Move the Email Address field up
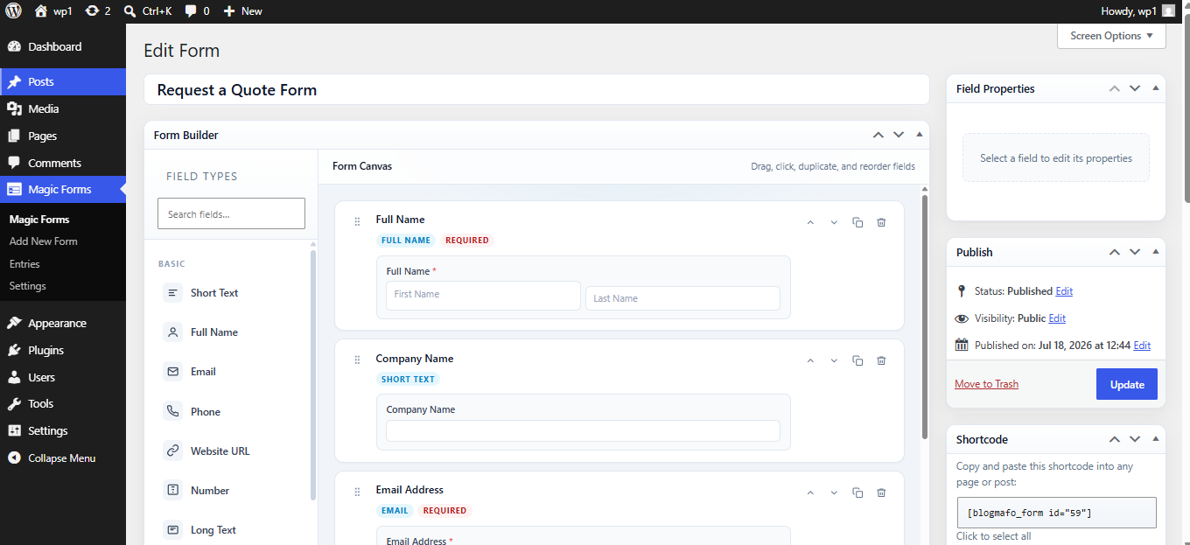Viewport: 1190px width, 545px height. [810, 493]
